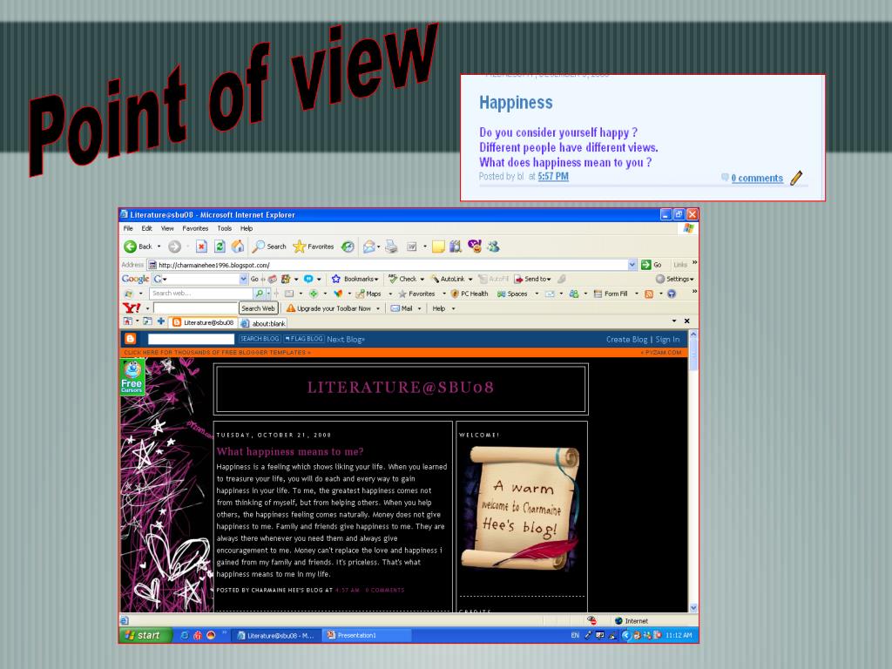Image resolution: width=892 pixels, height=669 pixels.
Task: Open the Edit menu
Action: coord(146,228)
